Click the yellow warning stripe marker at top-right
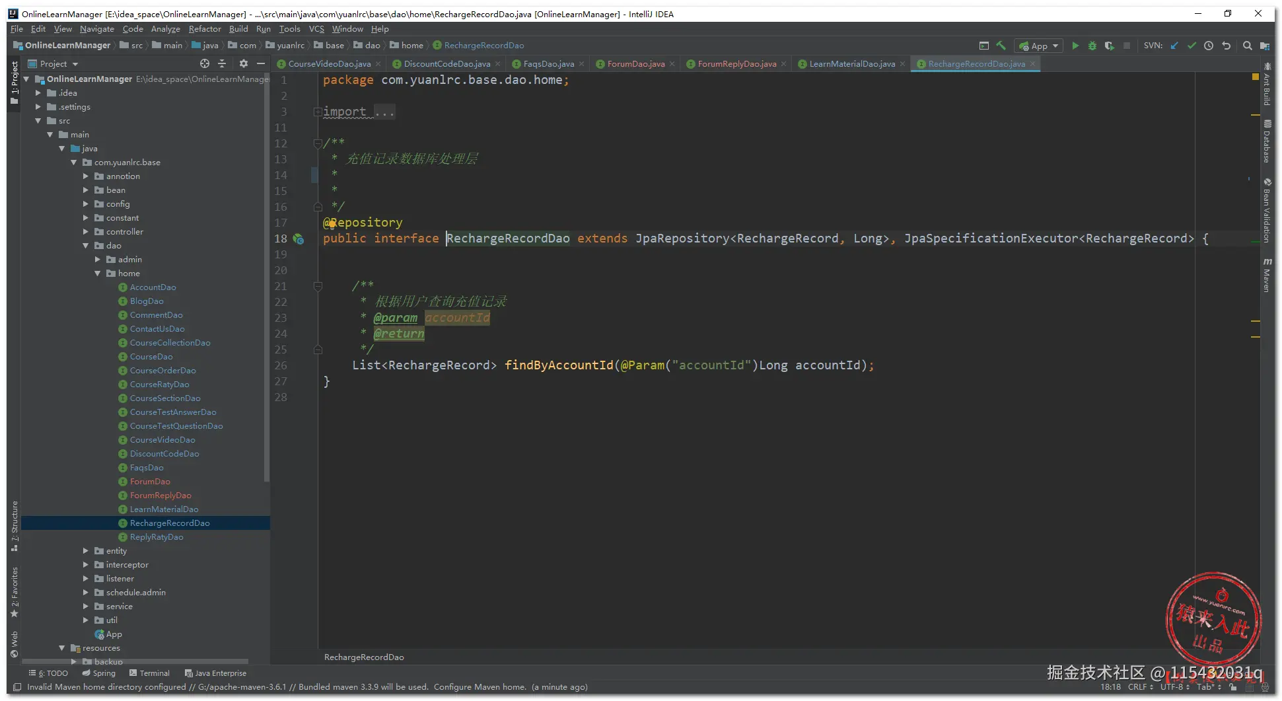The image size is (1282, 701). [1256, 77]
